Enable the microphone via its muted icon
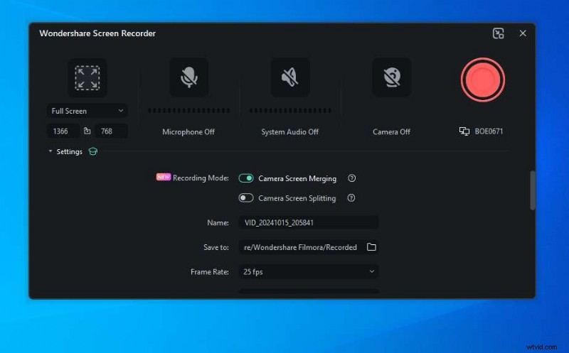 (188, 77)
